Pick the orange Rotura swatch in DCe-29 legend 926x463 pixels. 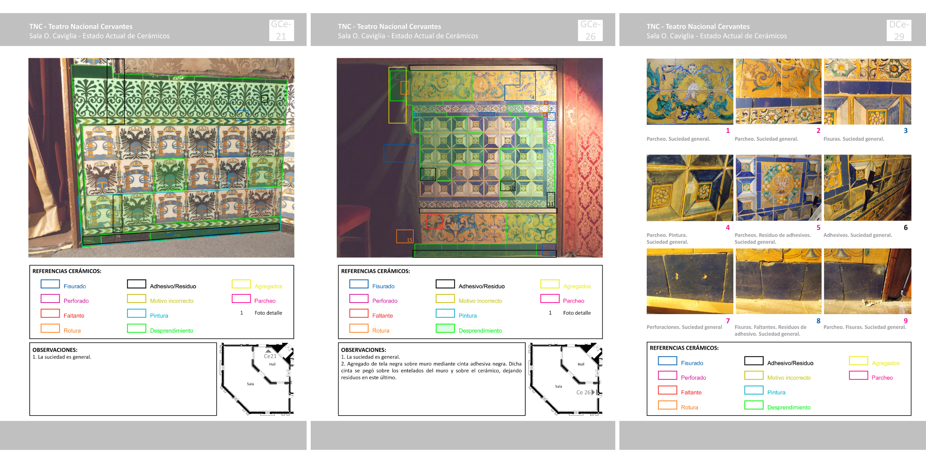point(667,405)
